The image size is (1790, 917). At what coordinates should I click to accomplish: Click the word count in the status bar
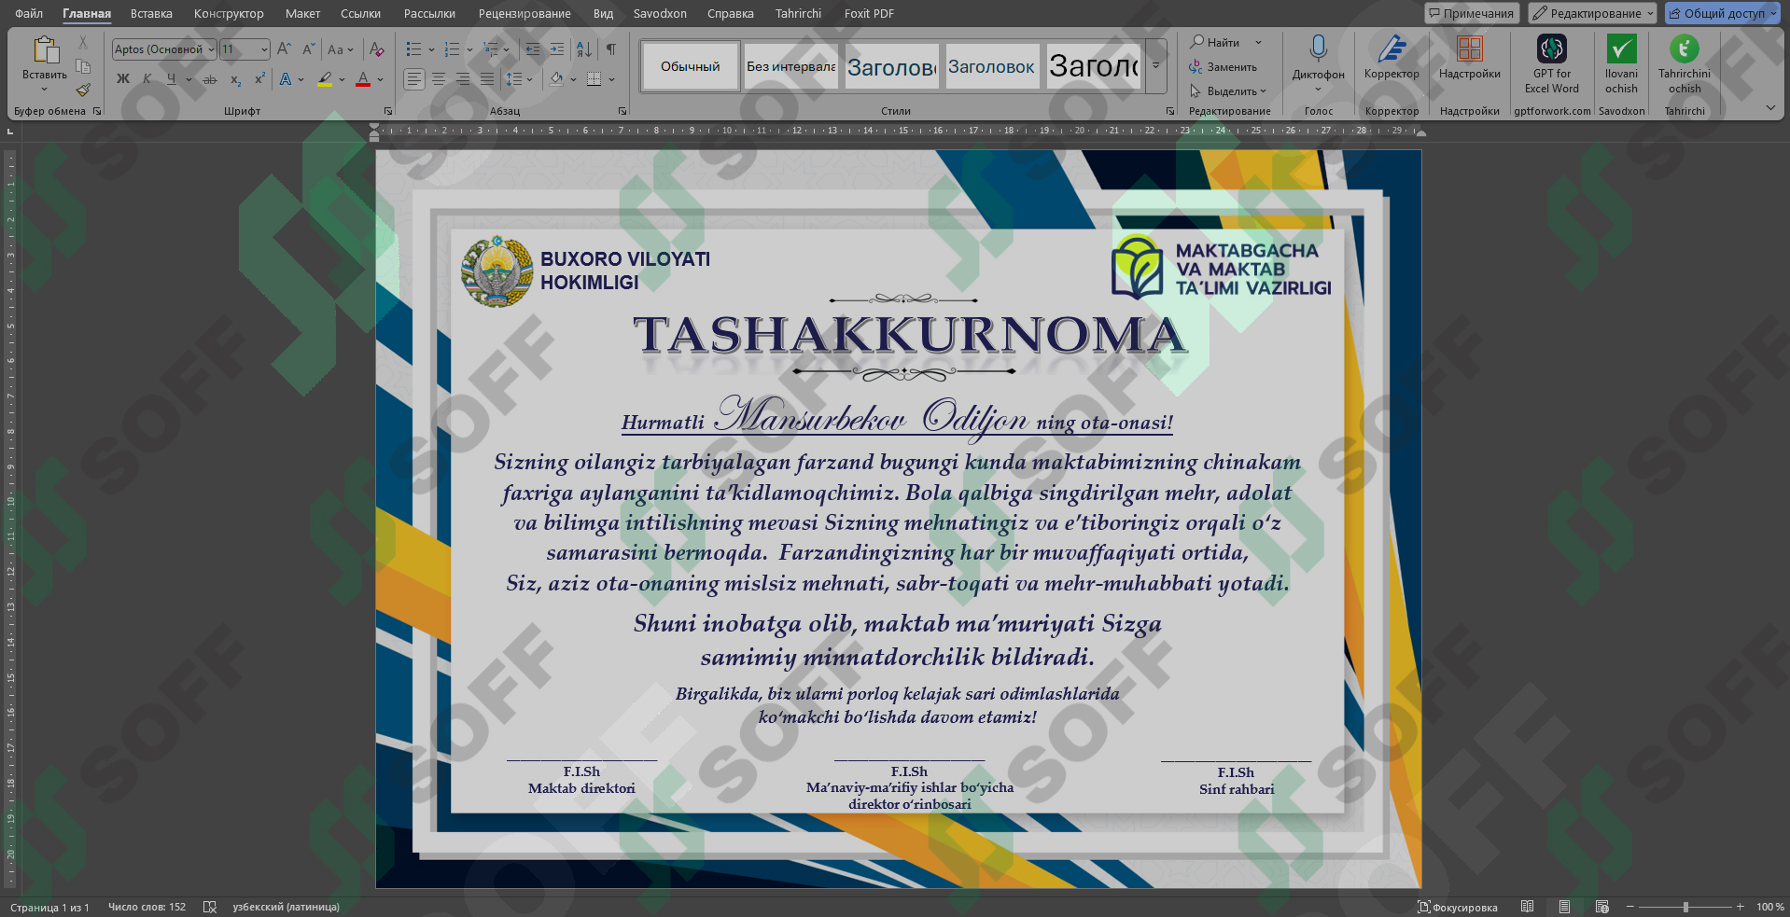coord(145,906)
